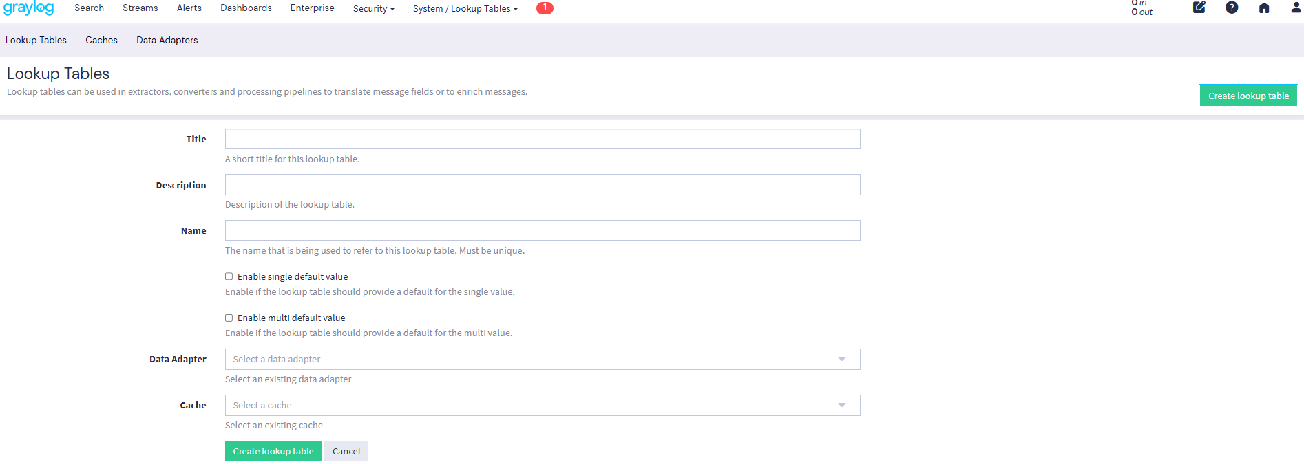The image size is (1304, 464).
Task: View the in/out throughput indicator
Action: coord(1142,8)
